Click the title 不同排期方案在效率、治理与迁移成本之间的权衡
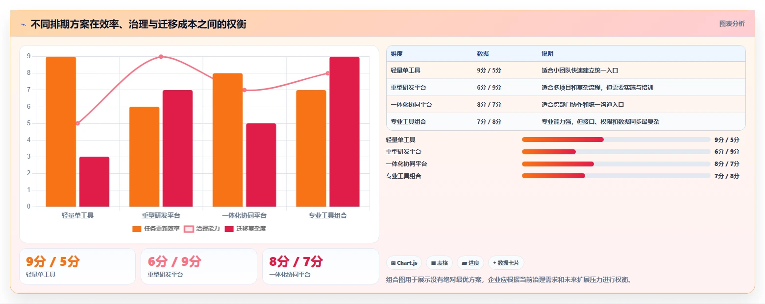The height and width of the screenshot is (304, 765). click(138, 24)
